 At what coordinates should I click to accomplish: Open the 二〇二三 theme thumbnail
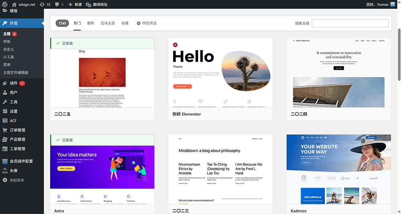point(221,169)
